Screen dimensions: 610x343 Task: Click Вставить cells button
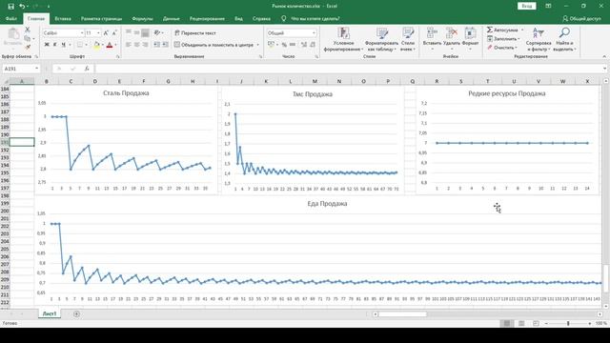(432, 39)
